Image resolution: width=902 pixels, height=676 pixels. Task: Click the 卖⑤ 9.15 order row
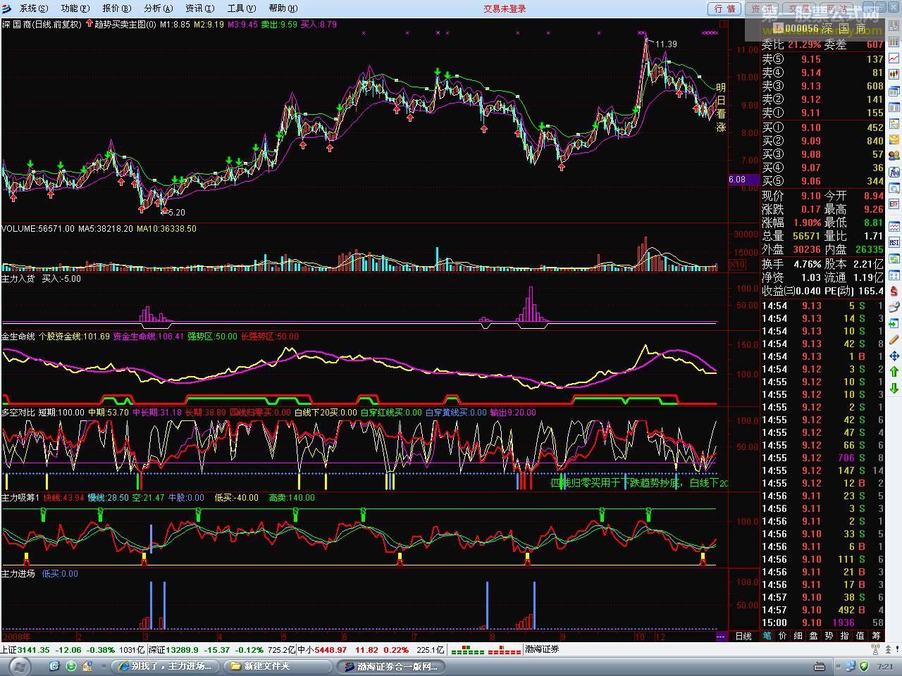[822, 59]
